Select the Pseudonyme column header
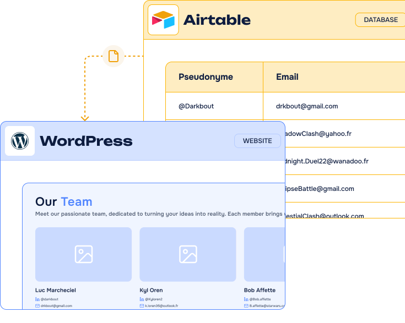The height and width of the screenshot is (323, 405). pos(214,77)
